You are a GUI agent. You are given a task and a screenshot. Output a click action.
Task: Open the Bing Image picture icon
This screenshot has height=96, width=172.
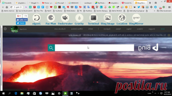coord(108,18)
